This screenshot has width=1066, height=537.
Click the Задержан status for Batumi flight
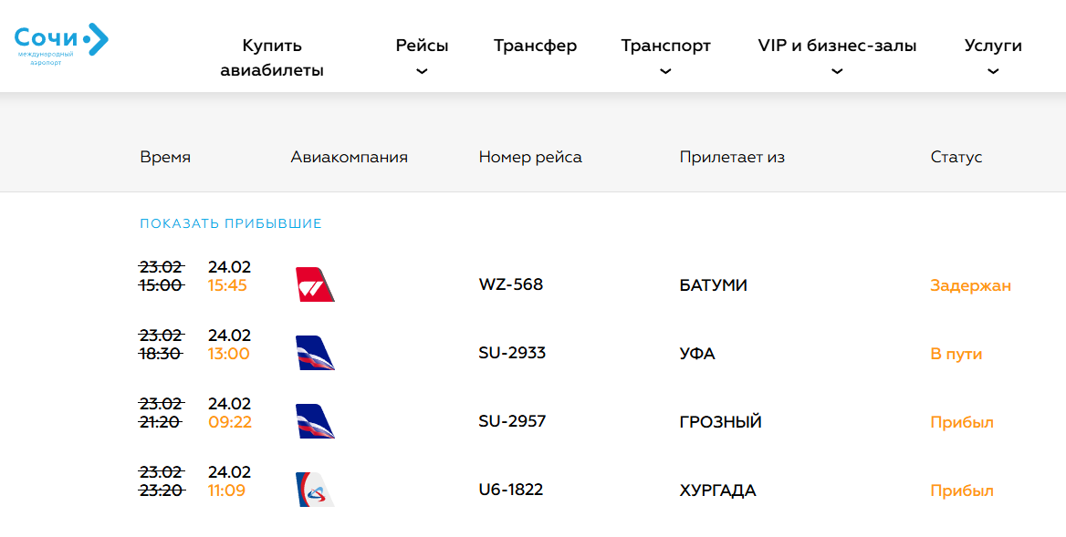(970, 285)
